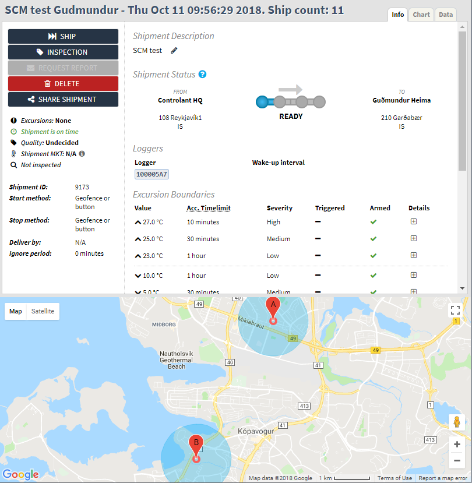Click Report a map error
This screenshot has width=472, height=483.
[443, 478]
